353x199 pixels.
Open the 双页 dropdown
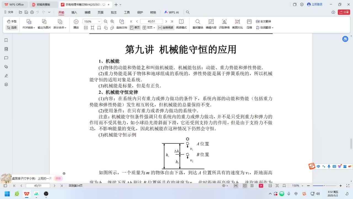tap(149, 28)
